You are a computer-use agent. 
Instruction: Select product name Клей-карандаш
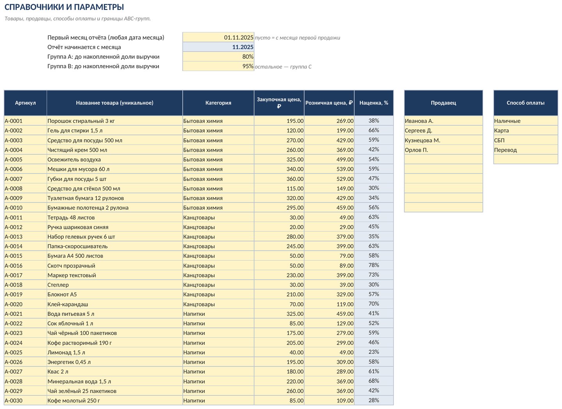click(x=115, y=304)
